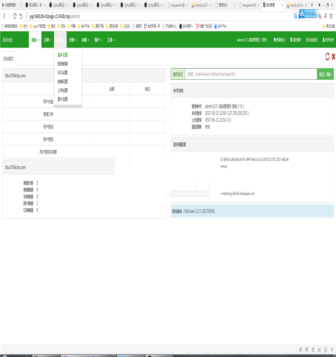
Task: Open the 云主机 bookmark folder
Action: [x=125, y=26]
